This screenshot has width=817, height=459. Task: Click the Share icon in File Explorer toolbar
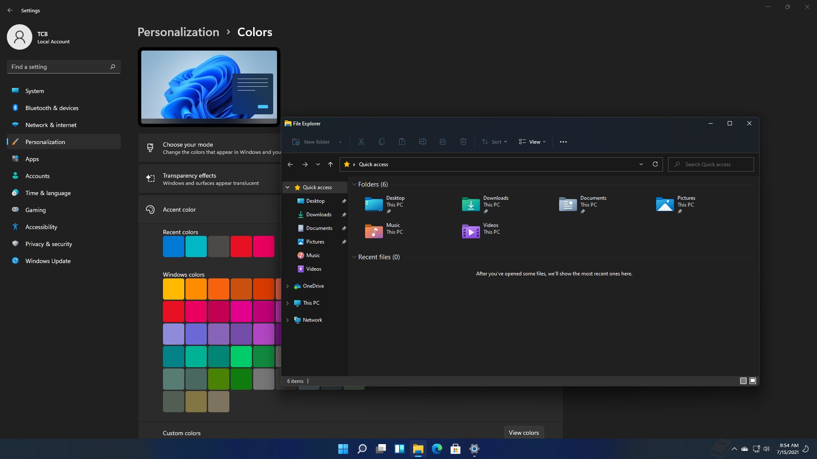(443, 142)
